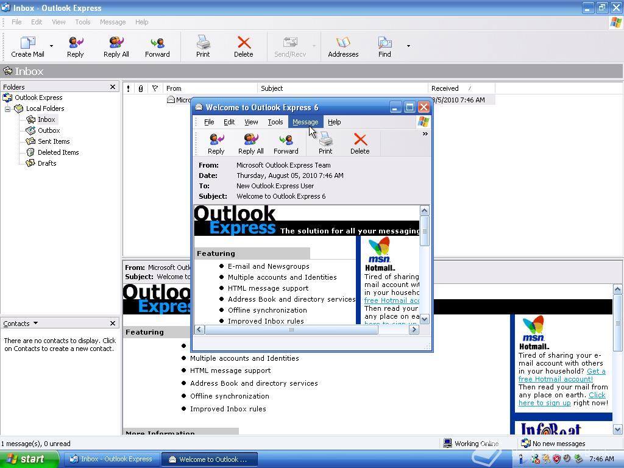Click 'Get a free Hotmail account!' link in preview pane
Screen dimensions: 624x468
click(x=562, y=375)
